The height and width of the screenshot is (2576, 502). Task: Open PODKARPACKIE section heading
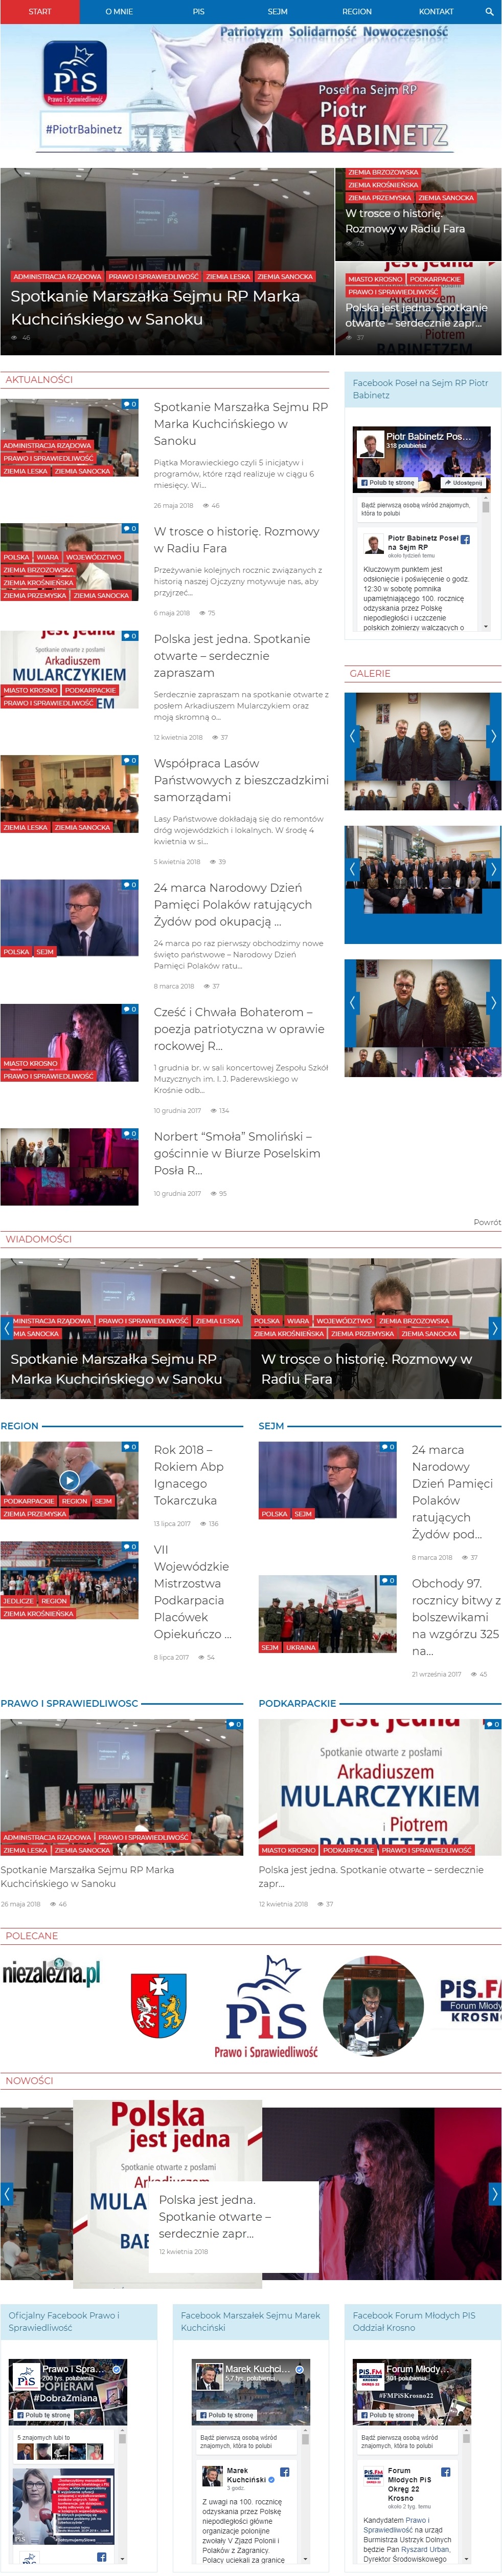(298, 1702)
